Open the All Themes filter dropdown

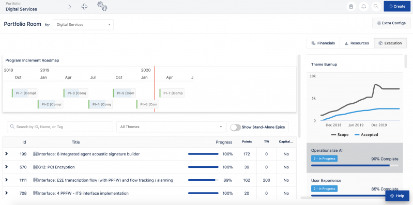pos(171,127)
